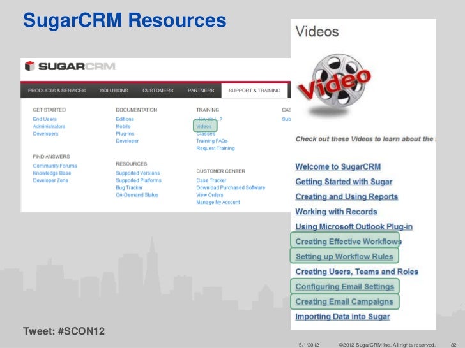The image size is (465, 348).
Task: Click the SugarCRM cube logo
Action: [x=29, y=66]
